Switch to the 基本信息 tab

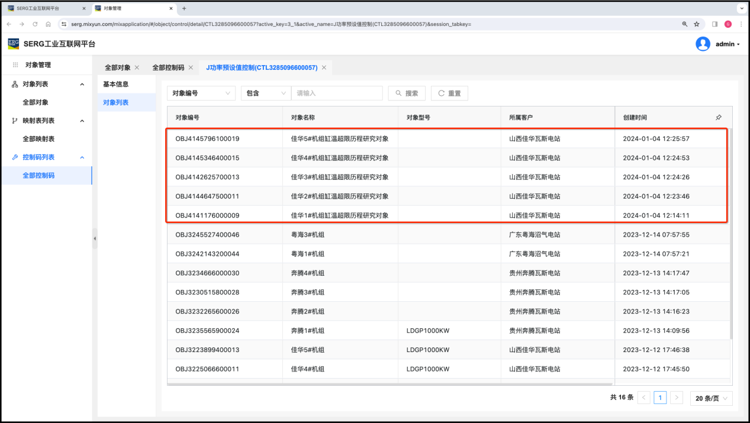pyautogui.click(x=116, y=84)
